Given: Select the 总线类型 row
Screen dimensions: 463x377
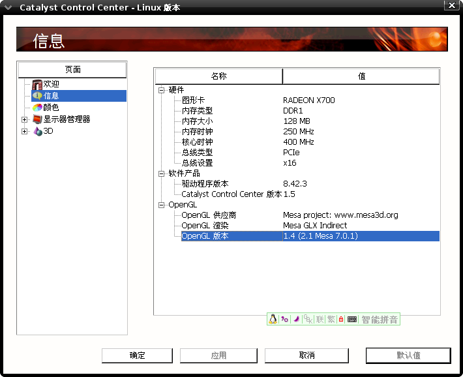Looking at the screenshot, I should 310,153.
